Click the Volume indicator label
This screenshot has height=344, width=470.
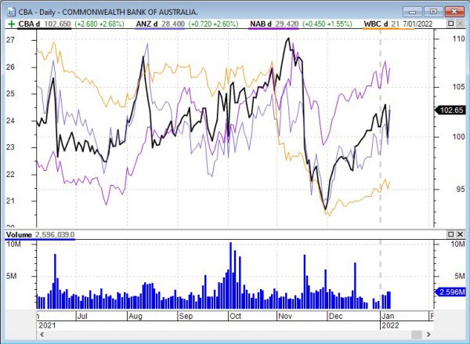(x=19, y=235)
